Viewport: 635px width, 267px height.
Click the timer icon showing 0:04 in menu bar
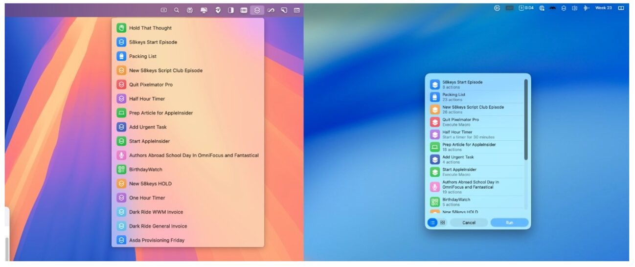[526, 8]
